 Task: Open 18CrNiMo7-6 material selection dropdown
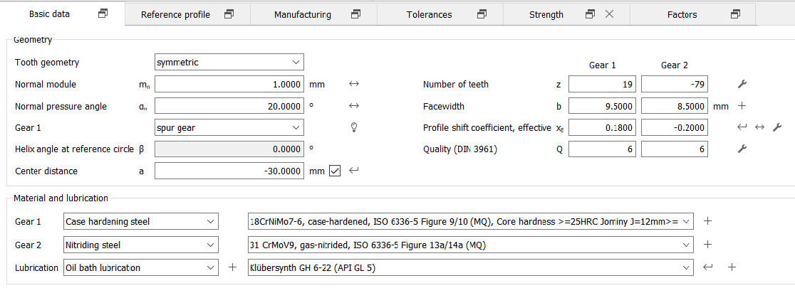470,222
